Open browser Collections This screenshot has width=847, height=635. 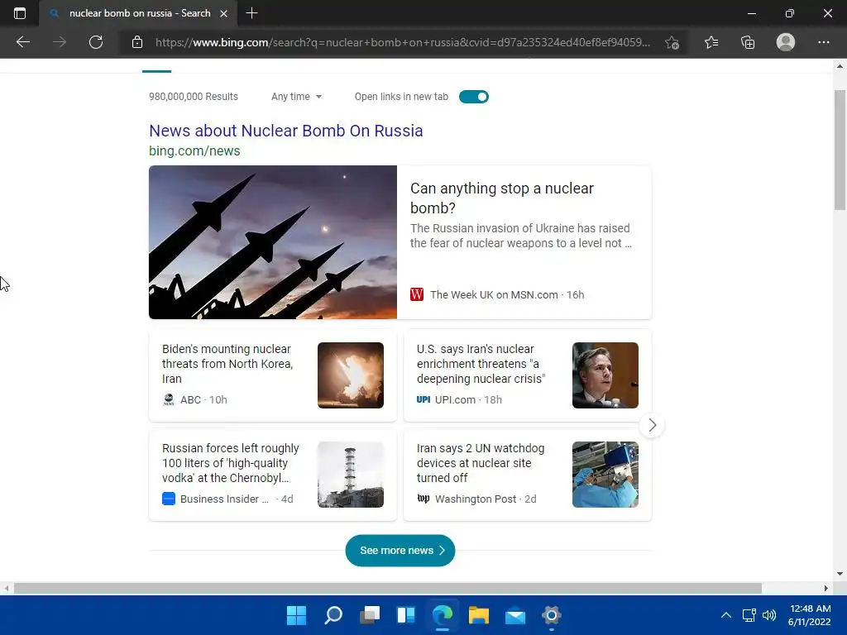coord(748,42)
